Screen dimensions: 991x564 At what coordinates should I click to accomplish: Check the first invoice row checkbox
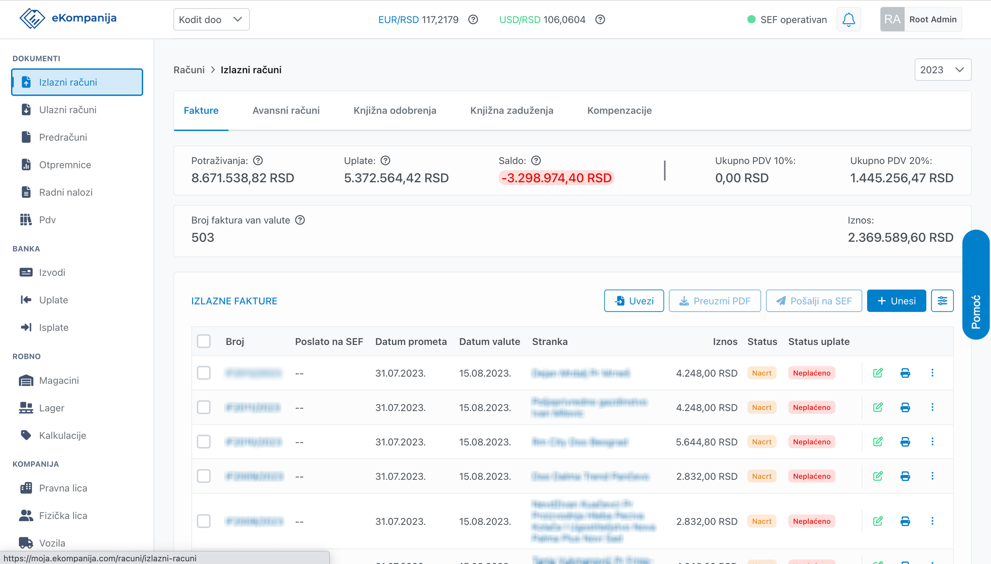point(204,373)
